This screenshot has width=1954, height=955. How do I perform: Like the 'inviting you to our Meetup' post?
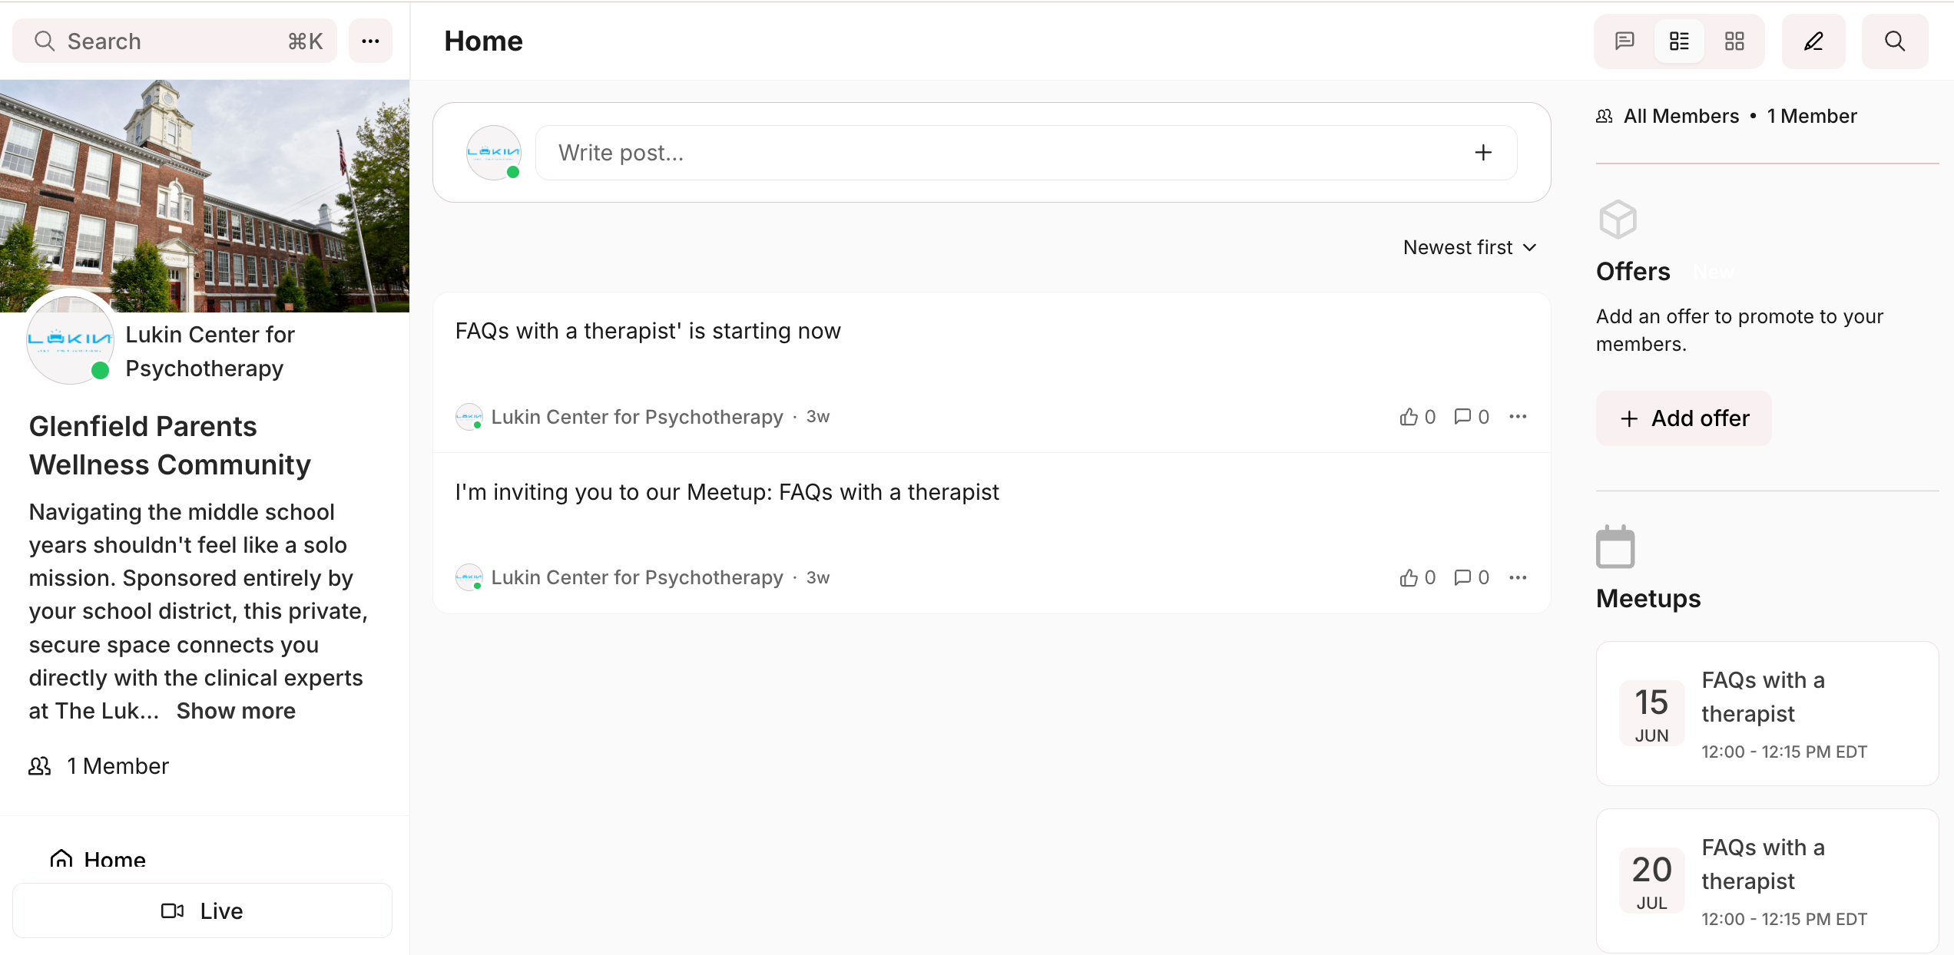(1417, 577)
